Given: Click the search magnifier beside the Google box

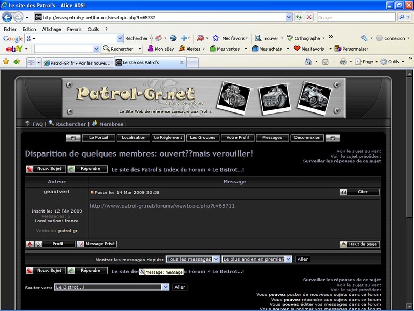Looking at the screenshot, I should 402,18.
